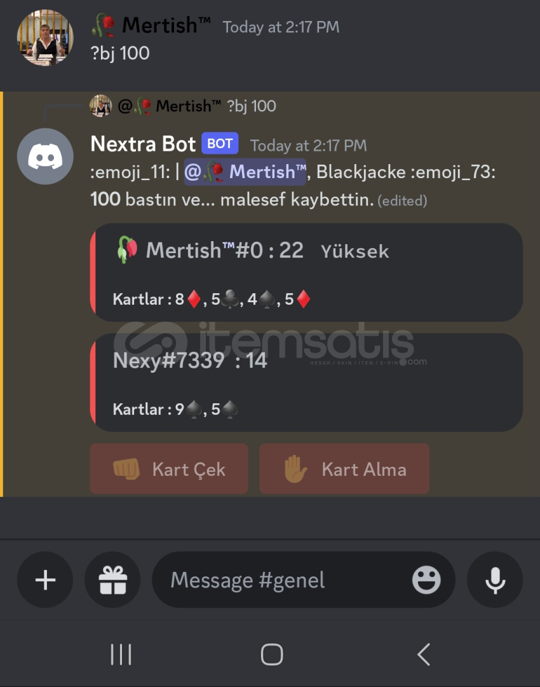Open the Android recent apps icon
The image size is (540, 687).
click(121, 655)
